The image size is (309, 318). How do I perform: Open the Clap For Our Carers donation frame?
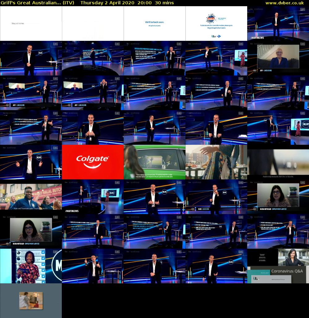(x=216, y=24)
